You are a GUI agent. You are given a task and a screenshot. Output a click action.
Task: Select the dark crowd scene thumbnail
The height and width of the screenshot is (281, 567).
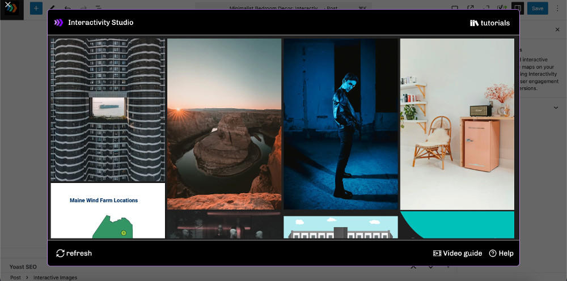(224, 225)
